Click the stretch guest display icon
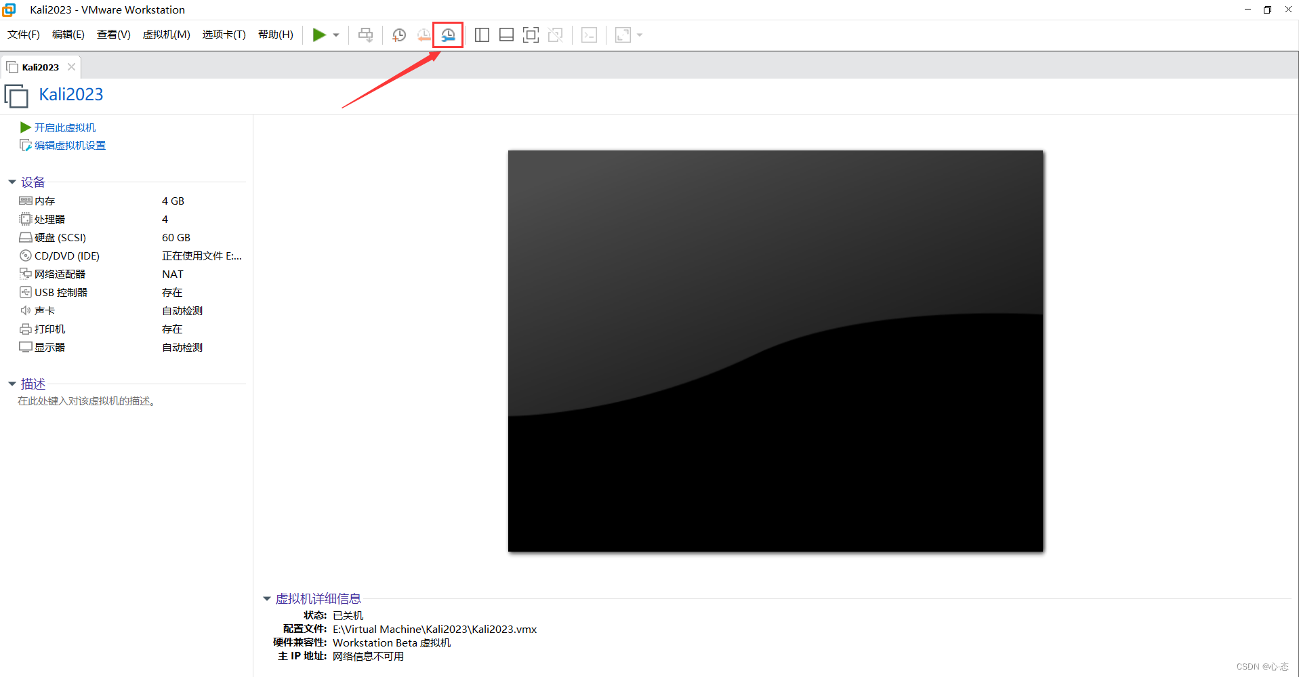 (x=623, y=35)
